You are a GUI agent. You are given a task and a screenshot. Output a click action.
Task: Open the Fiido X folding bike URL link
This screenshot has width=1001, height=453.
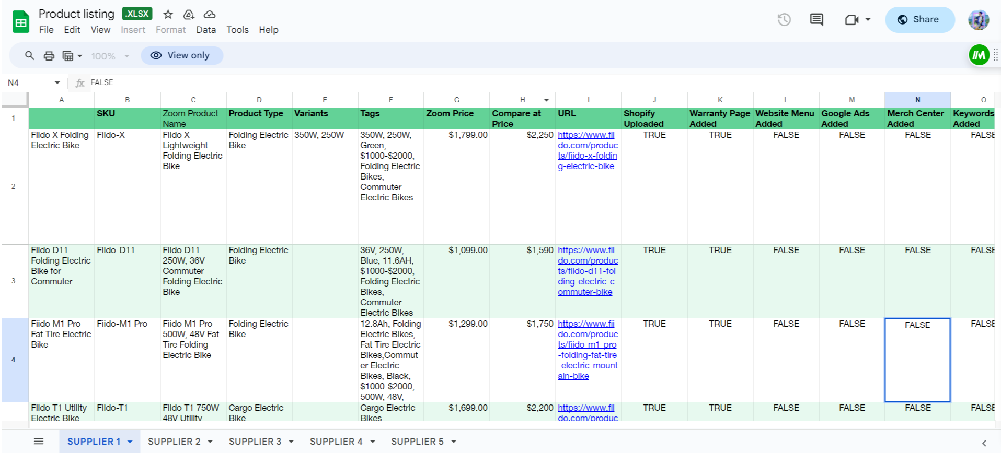587,150
